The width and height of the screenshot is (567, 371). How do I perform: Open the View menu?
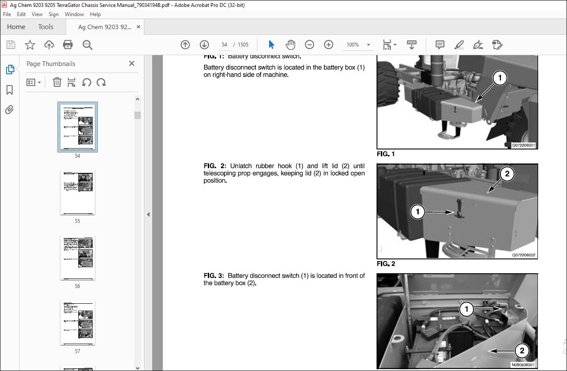click(37, 14)
